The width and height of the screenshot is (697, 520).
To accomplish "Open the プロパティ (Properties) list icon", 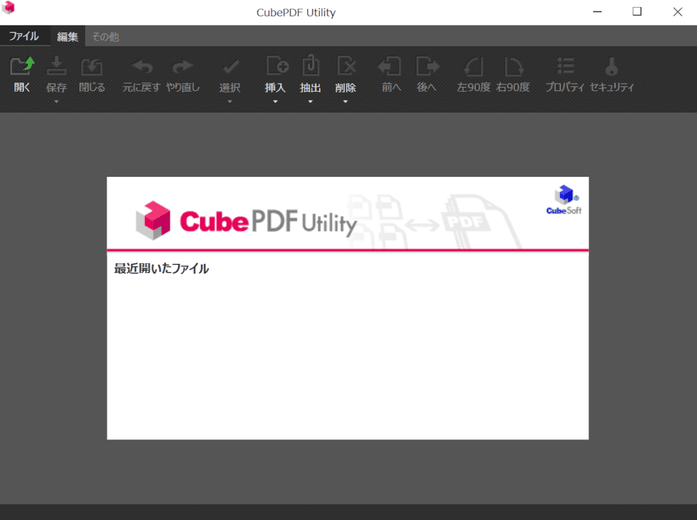I will (566, 66).
